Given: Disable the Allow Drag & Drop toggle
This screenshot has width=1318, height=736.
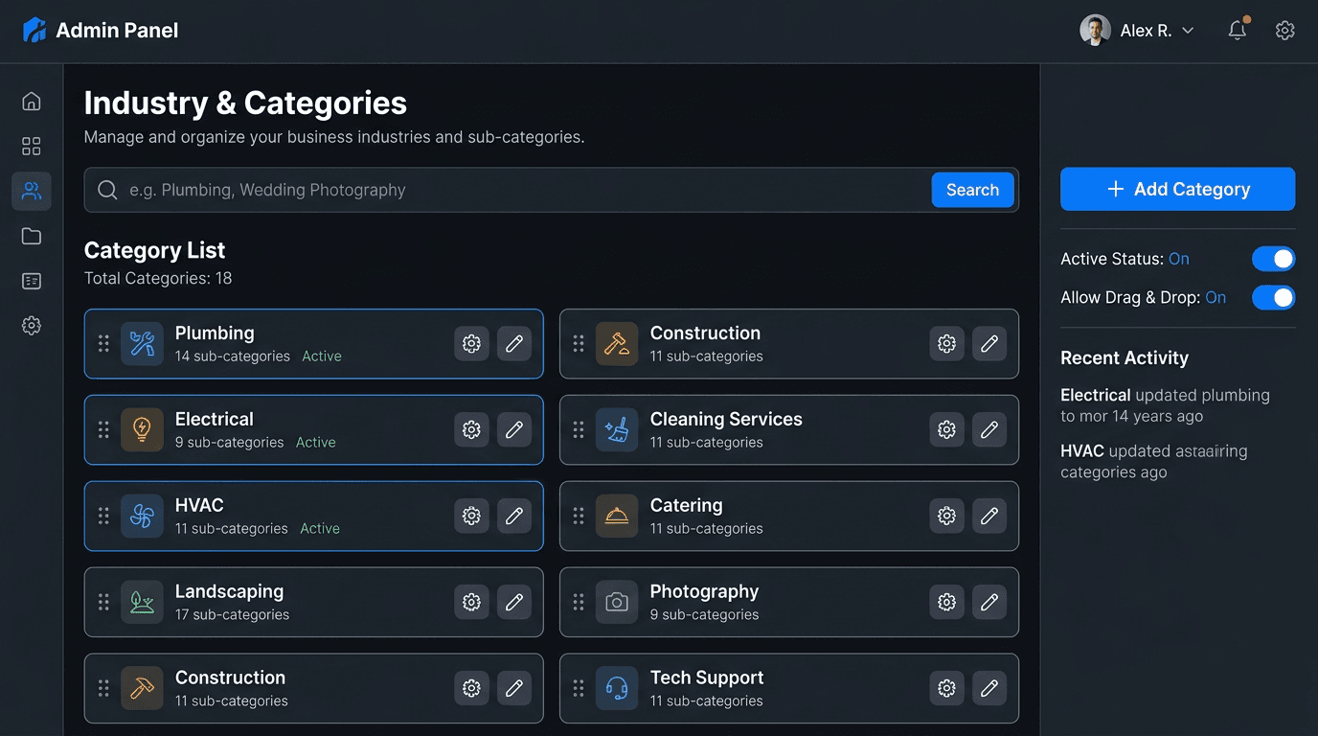Looking at the screenshot, I should point(1273,298).
